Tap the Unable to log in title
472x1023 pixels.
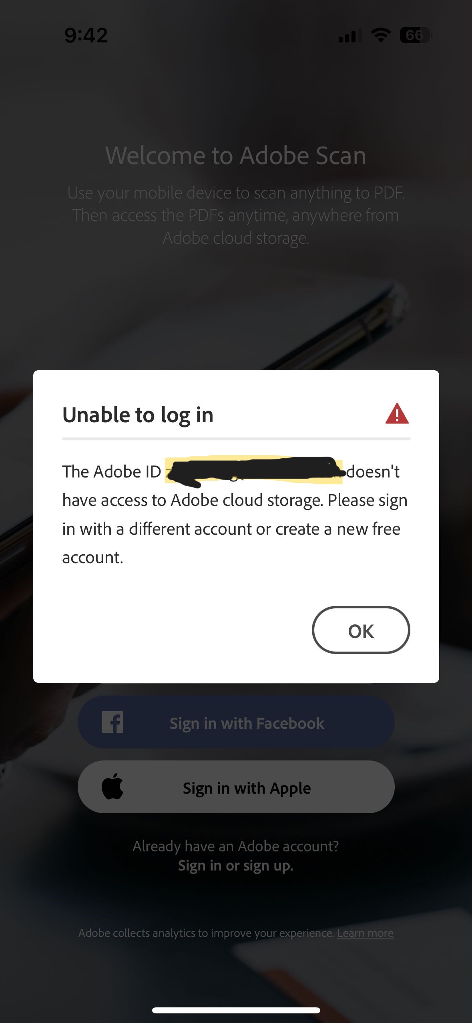(x=138, y=416)
